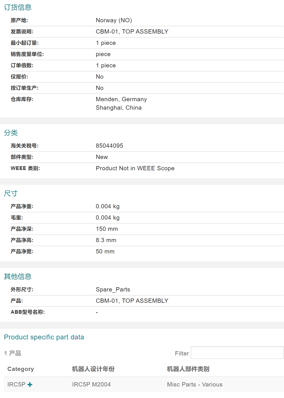Click the Spare_Parts value
This screenshot has width=284, height=398.
coord(113,289)
